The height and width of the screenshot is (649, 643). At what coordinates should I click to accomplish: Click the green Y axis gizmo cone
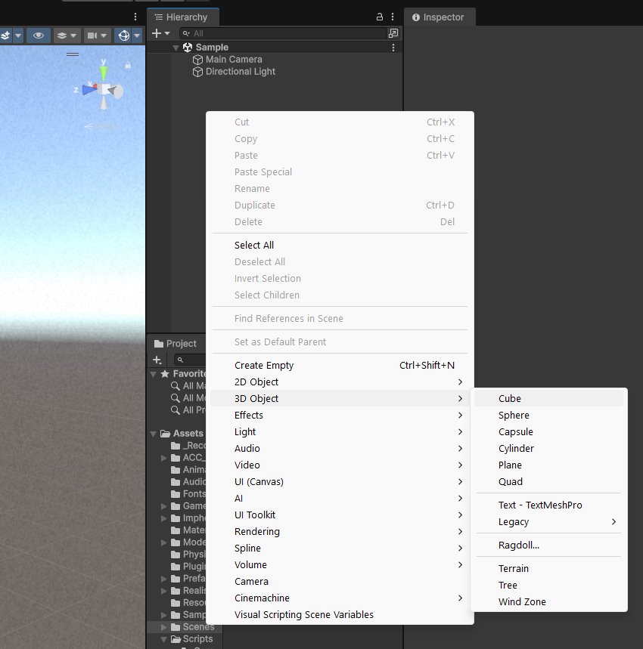[x=104, y=72]
